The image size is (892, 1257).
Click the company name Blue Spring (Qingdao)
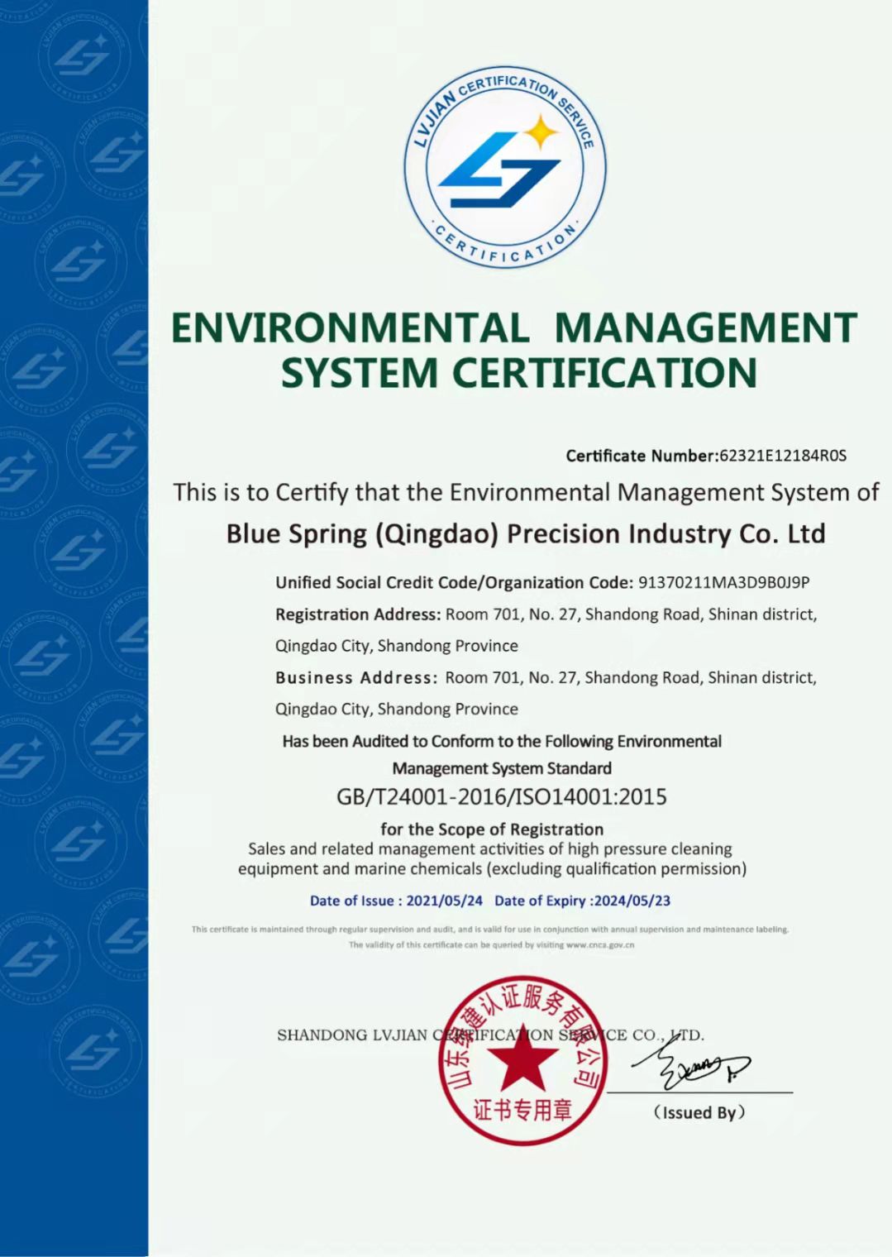526,533
